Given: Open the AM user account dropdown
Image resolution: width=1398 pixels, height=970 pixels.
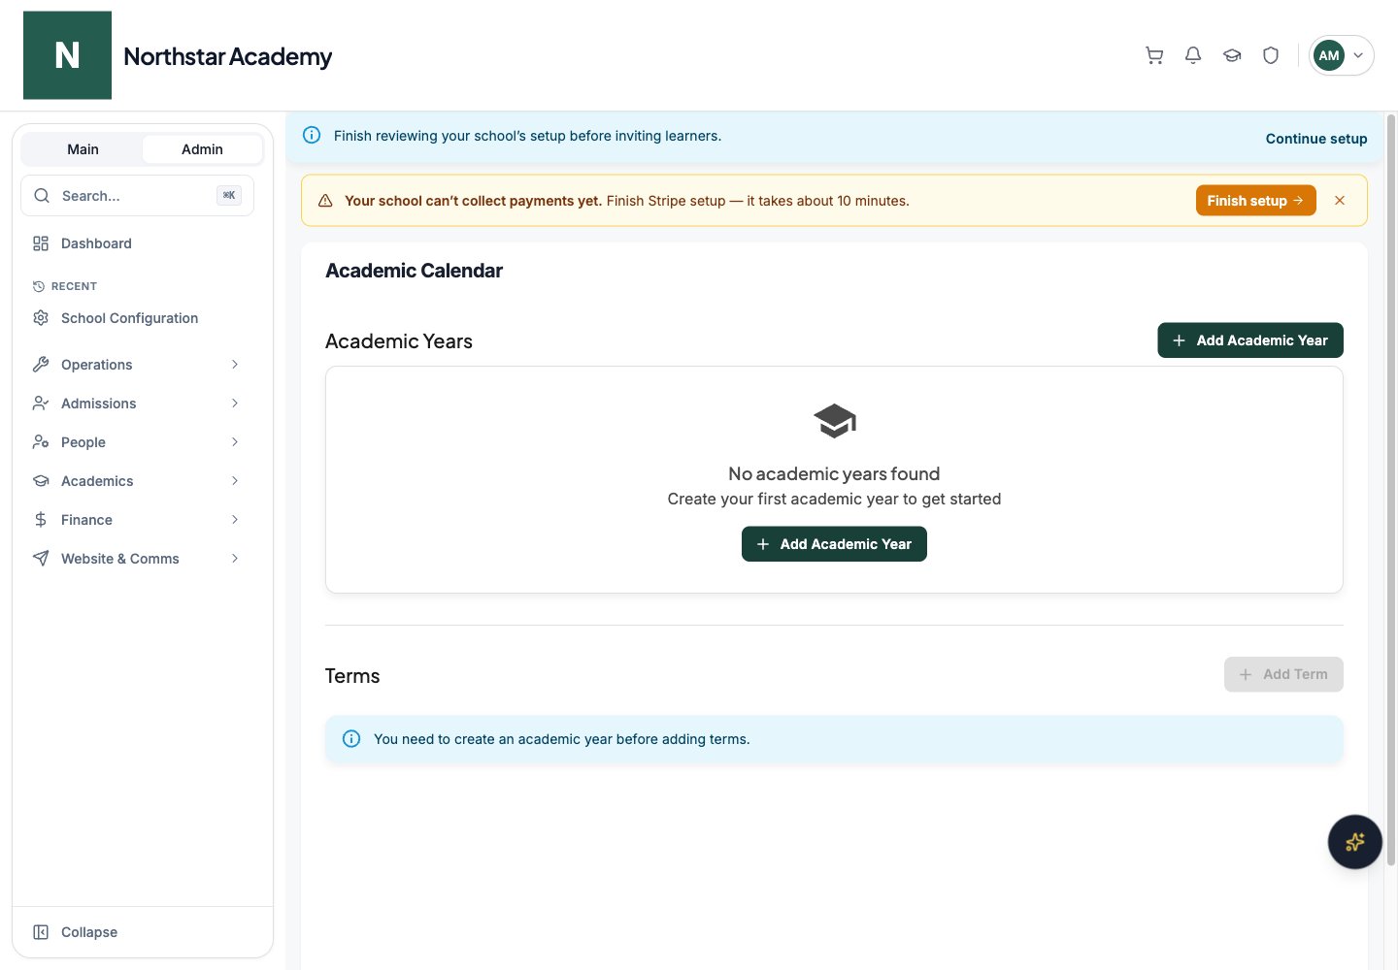Looking at the screenshot, I should click(x=1341, y=55).
